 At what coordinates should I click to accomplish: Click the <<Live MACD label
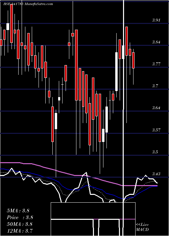[142, 227]
